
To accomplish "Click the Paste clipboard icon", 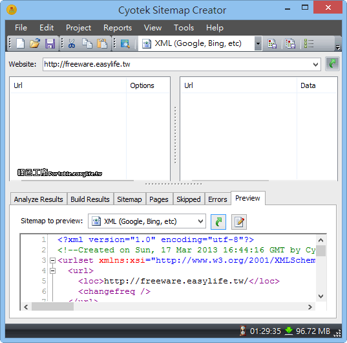I will coord(102,43).
